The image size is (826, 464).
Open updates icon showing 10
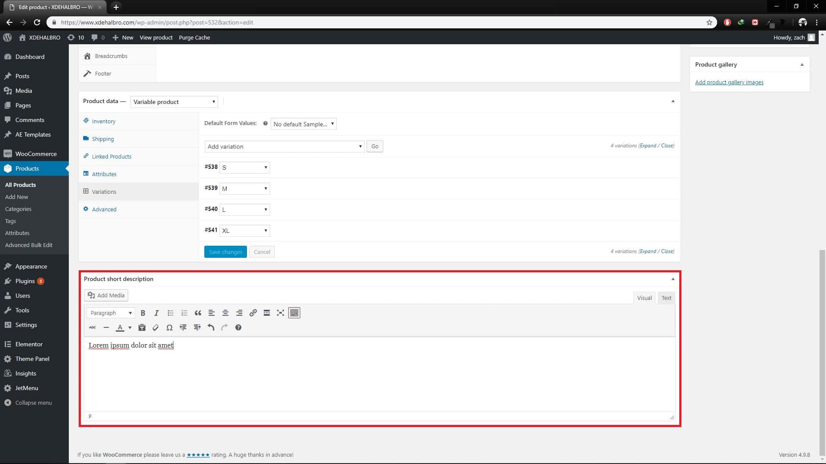(76, 37)
